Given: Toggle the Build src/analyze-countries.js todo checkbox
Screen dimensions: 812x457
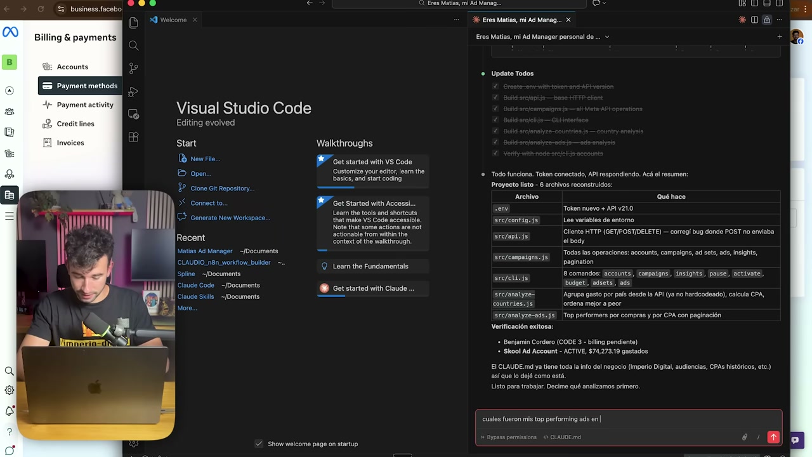Looking at the screenshot, I should 495,131.
